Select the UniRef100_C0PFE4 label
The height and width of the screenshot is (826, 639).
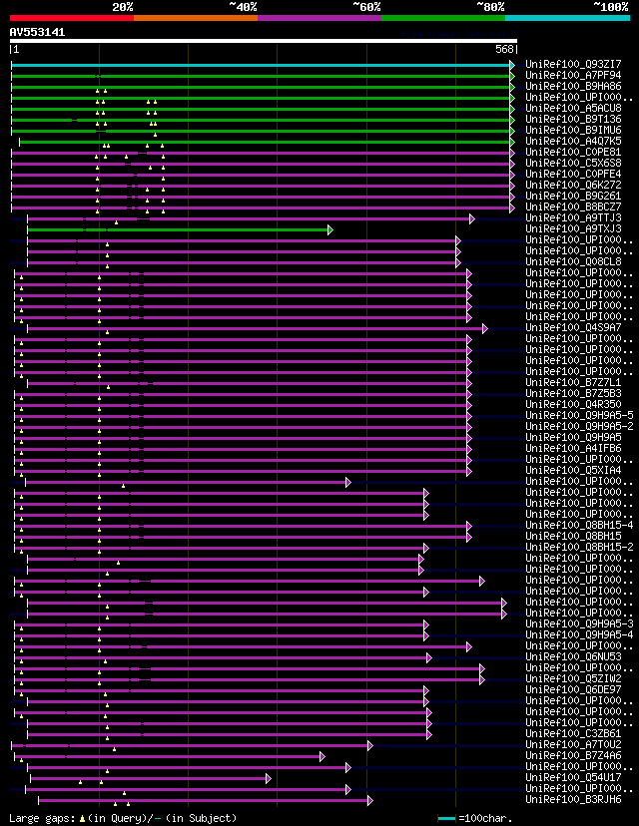point(573,174)
